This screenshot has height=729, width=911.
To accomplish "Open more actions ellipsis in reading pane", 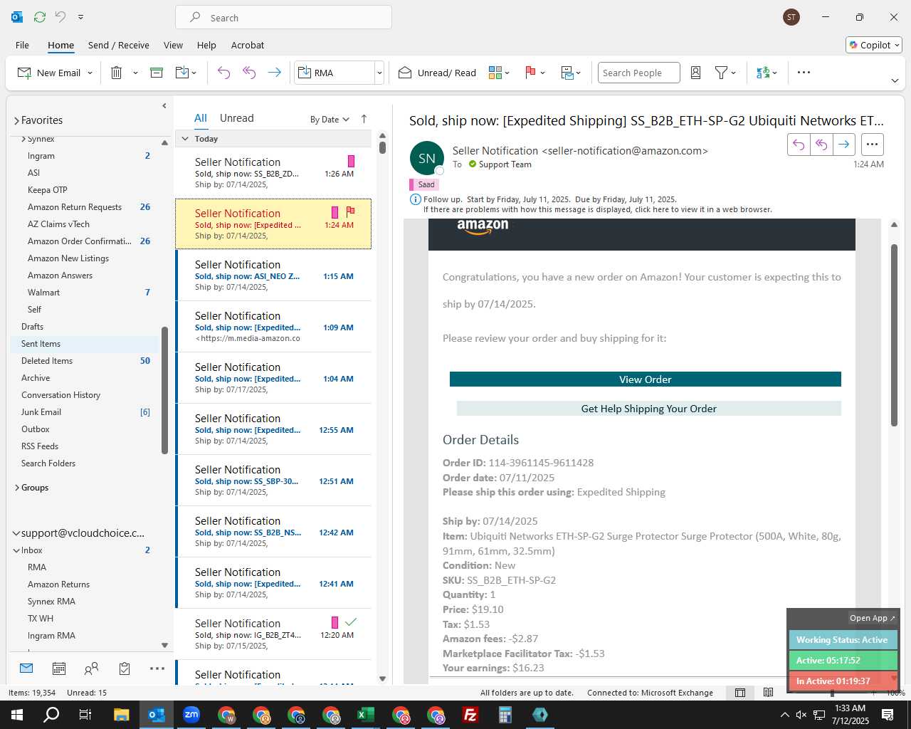I will click(872, 145).
